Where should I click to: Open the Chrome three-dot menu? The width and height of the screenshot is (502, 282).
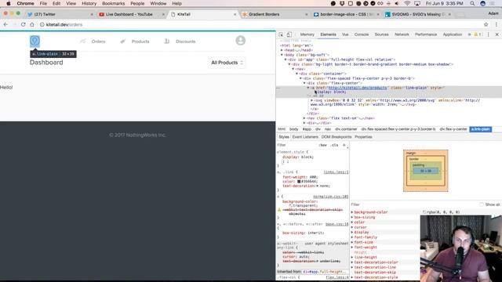pyautogui.click(x=497, y=24)
